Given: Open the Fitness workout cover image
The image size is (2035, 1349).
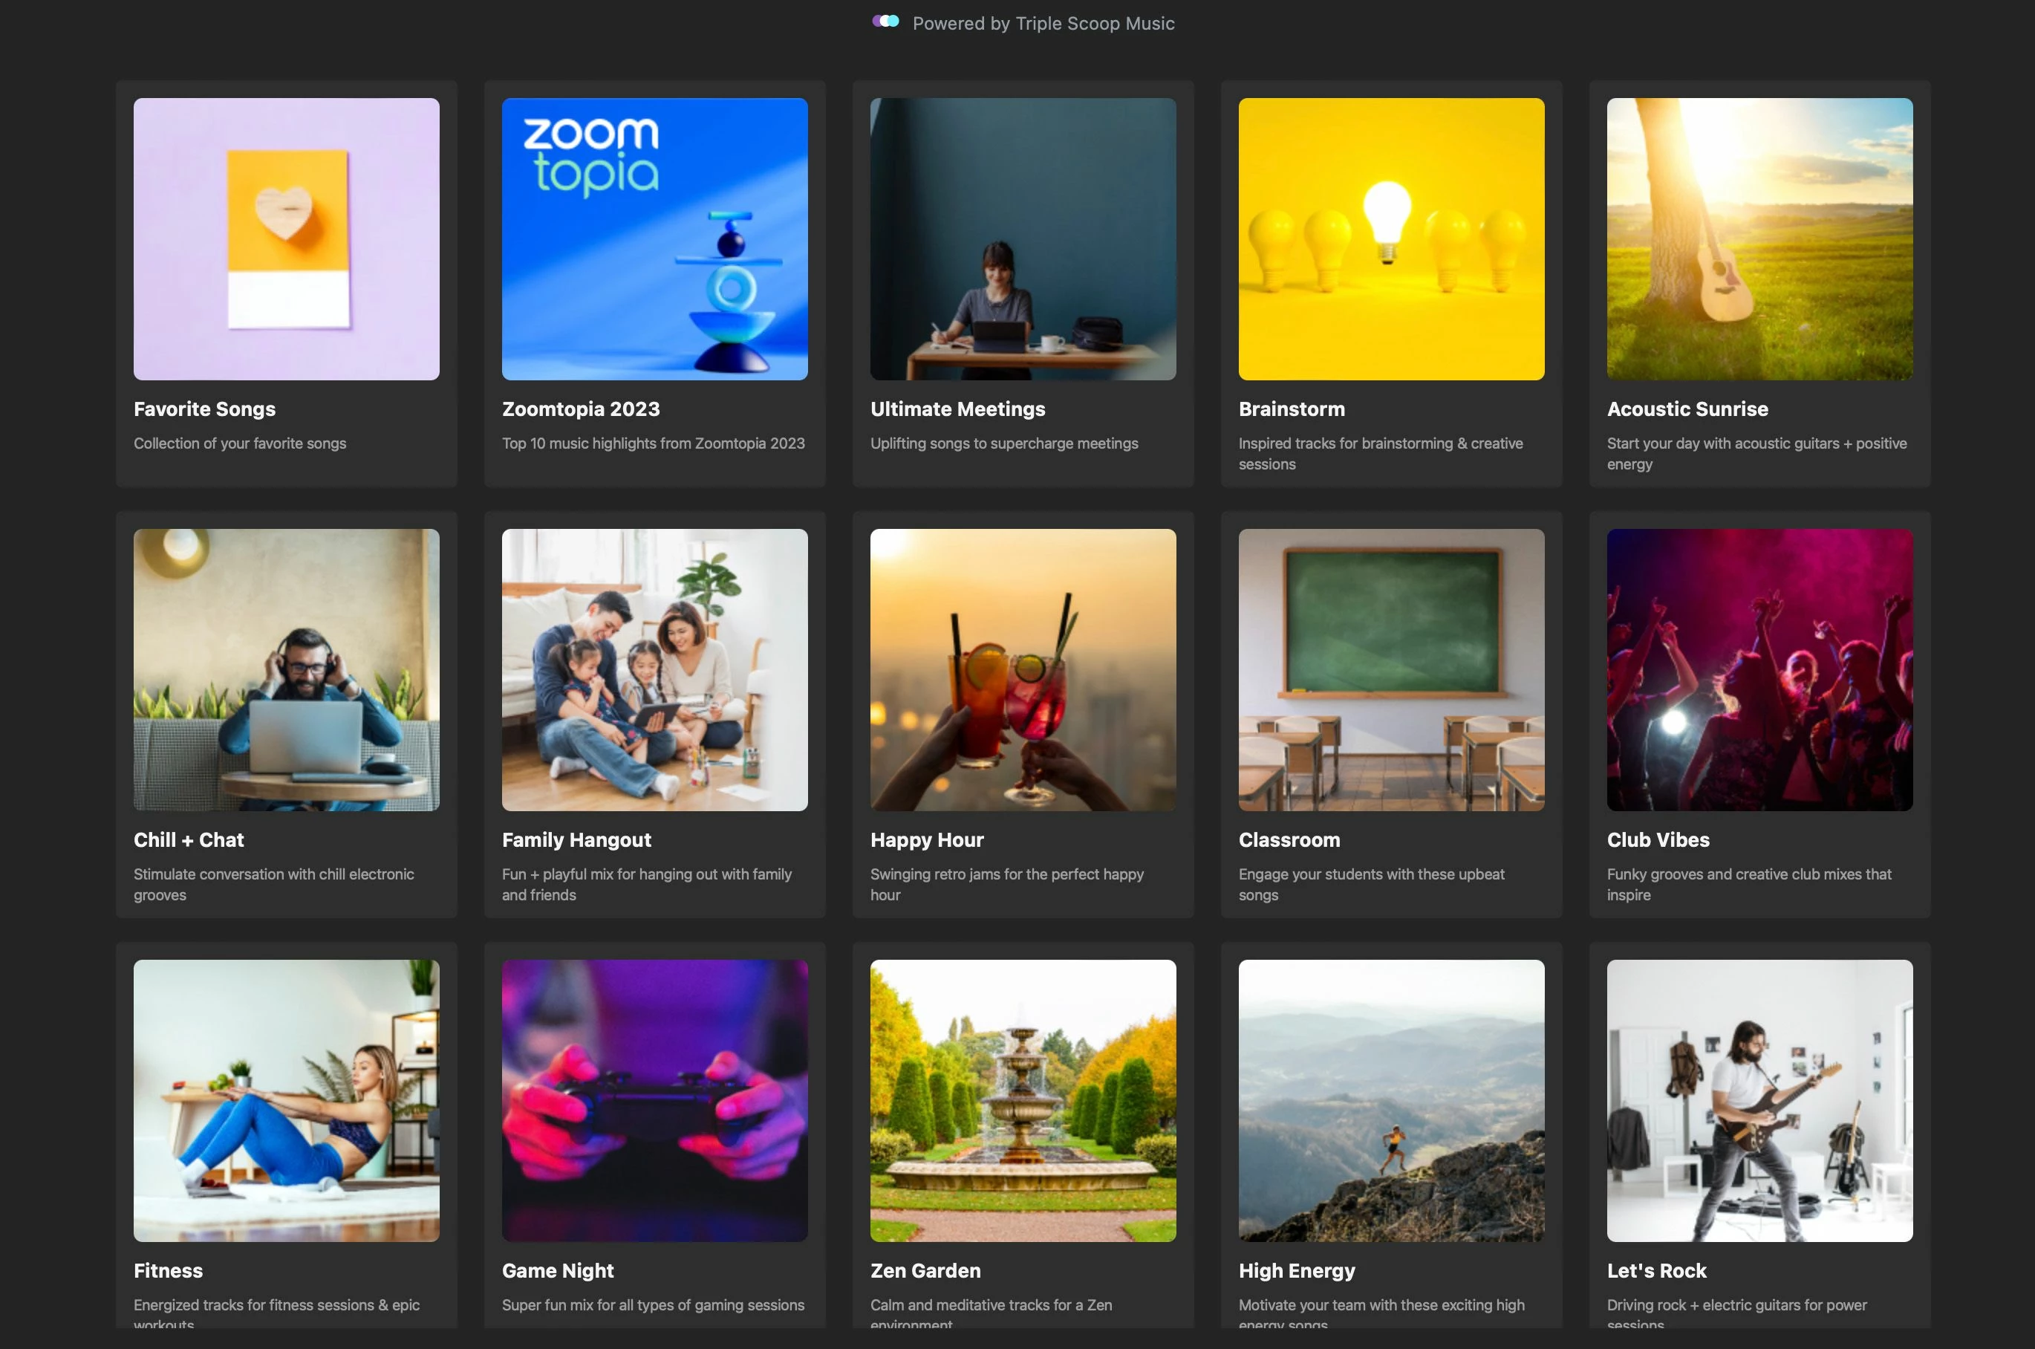Looking at the screenshot, I should pyautogui.click(x=287, y=1100).
